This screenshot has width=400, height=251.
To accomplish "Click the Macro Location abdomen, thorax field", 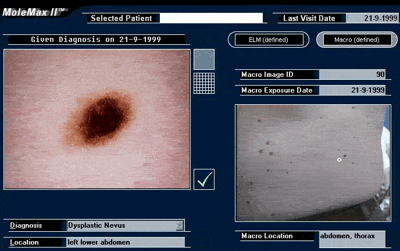I will click(x=352, y=239).
